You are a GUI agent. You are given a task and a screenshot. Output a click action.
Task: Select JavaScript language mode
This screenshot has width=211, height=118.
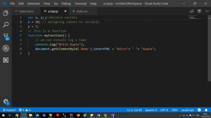pyautogui.click(x=188, y=110)
